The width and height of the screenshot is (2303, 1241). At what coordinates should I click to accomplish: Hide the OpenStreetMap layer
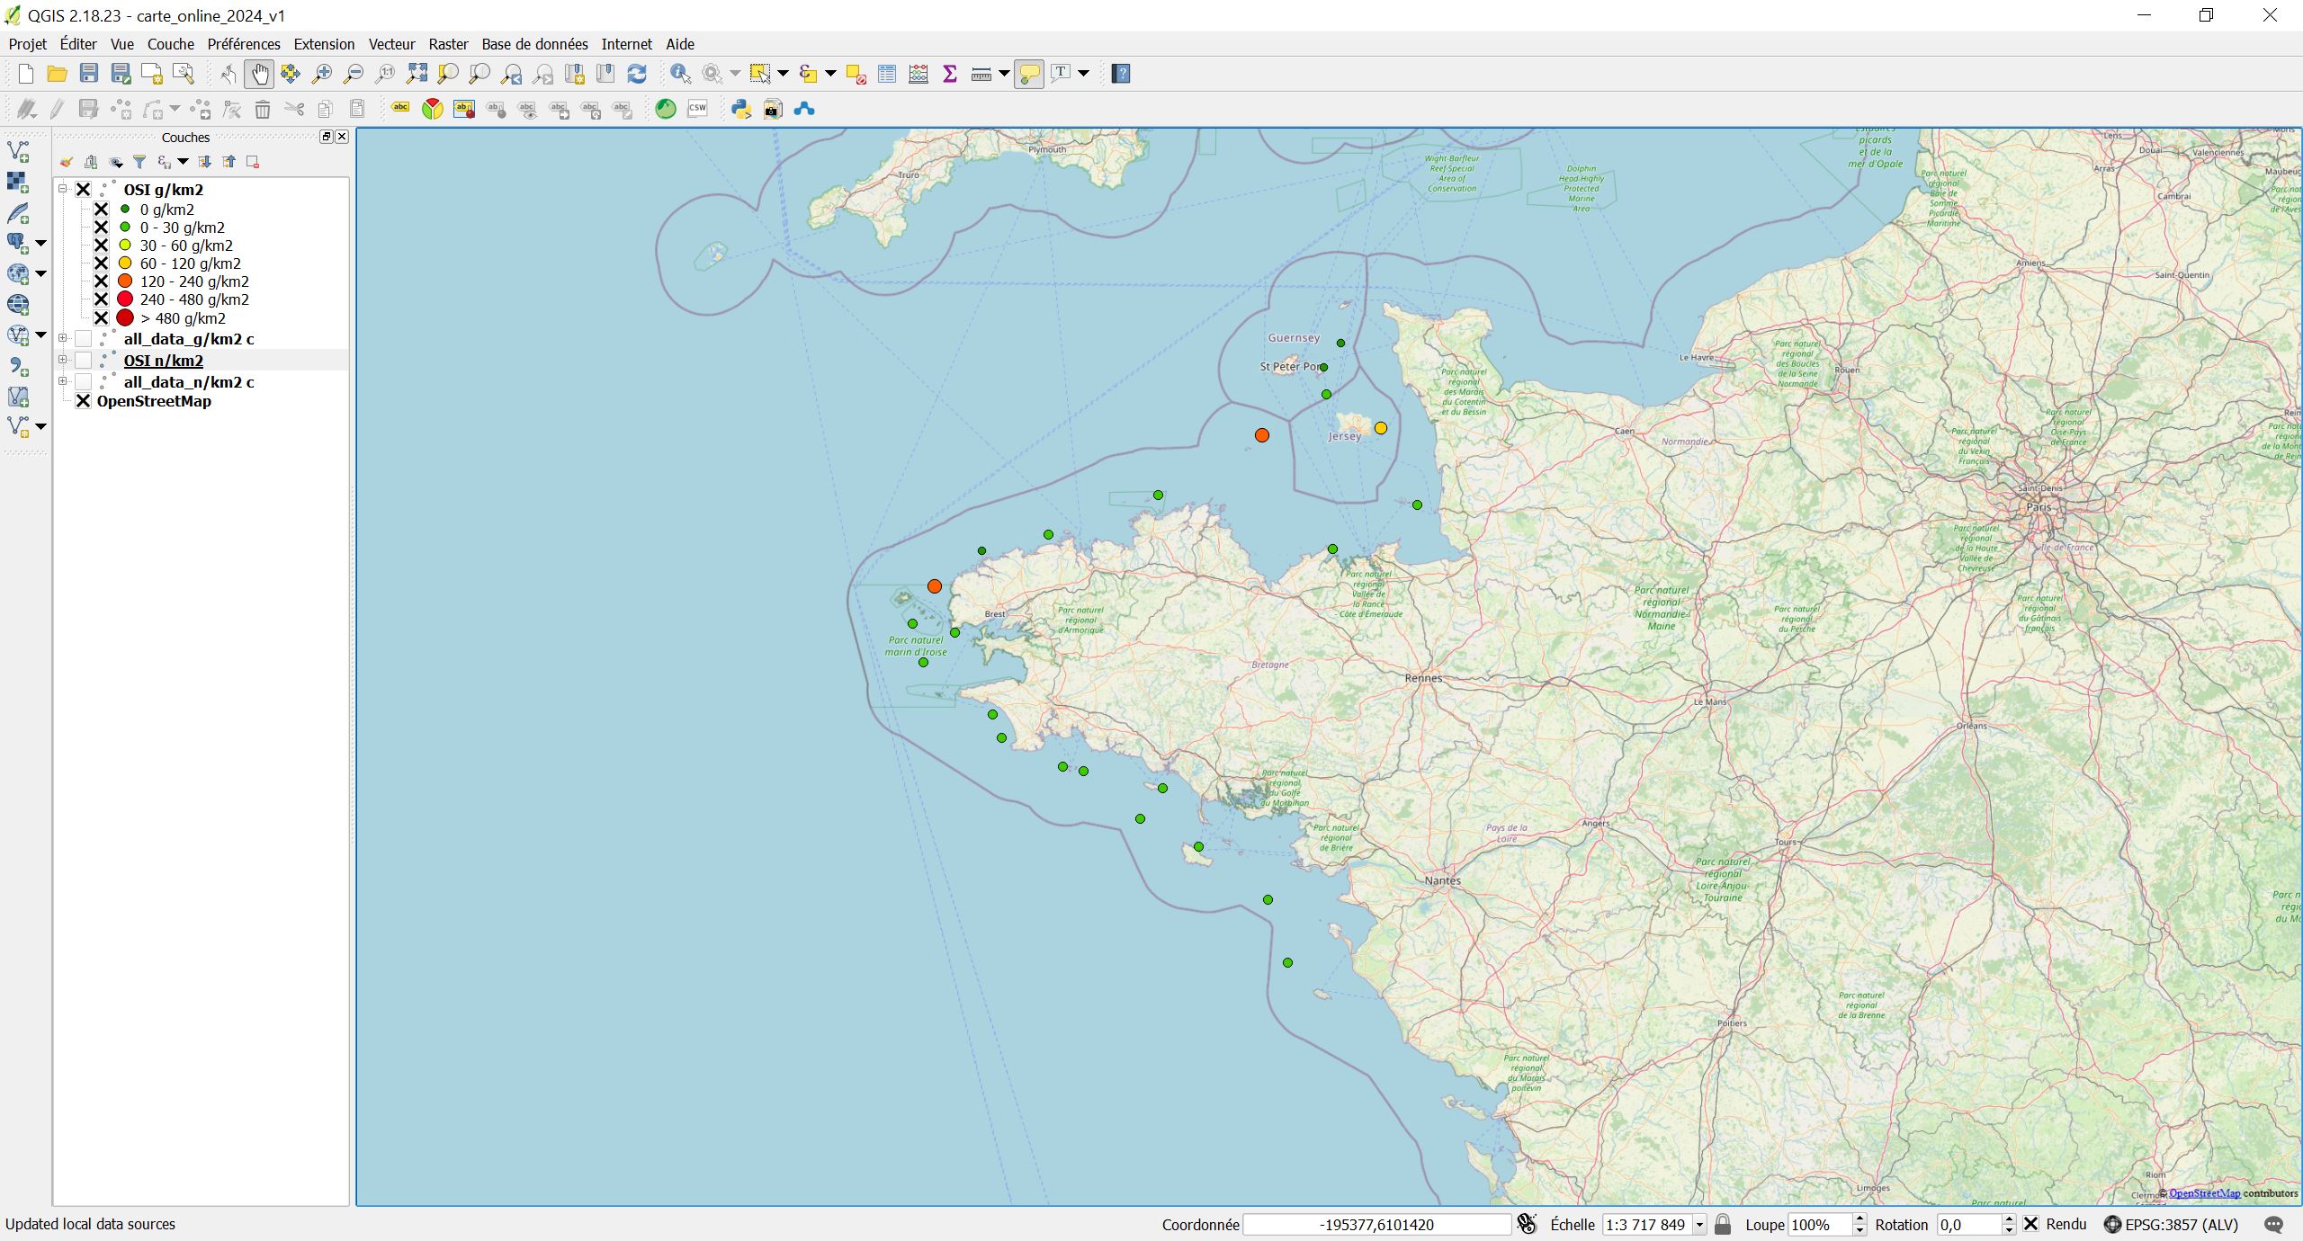[83, 401]
